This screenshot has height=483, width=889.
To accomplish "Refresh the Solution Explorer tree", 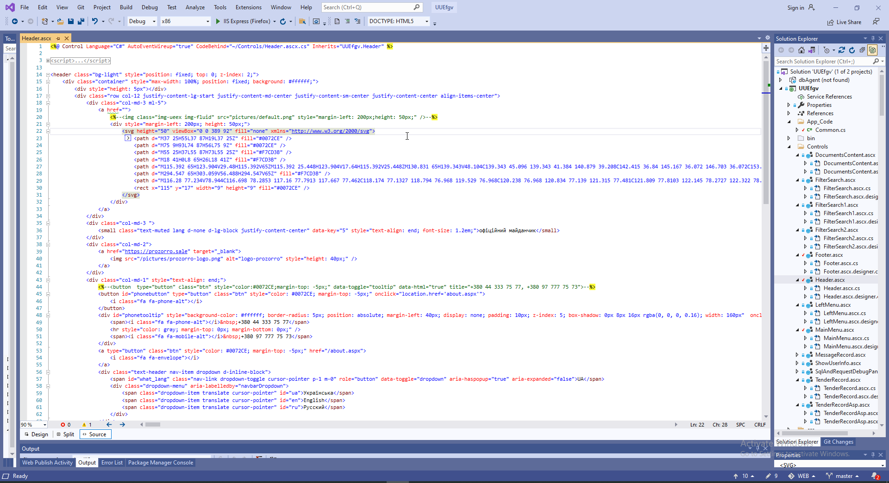I will click(852, 50).
